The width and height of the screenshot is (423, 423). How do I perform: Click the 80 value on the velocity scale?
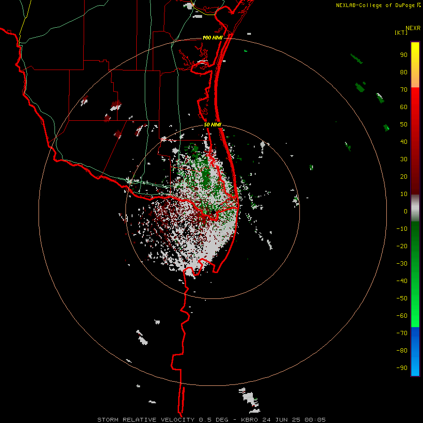(x=404, y=72)
